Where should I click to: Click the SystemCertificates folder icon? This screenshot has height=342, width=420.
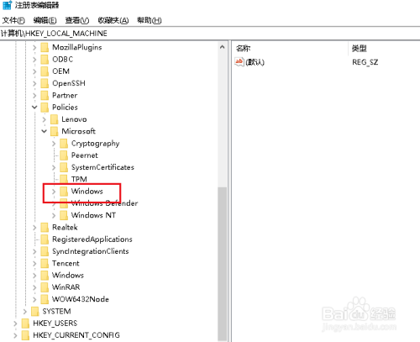click(x=64, y=167)
